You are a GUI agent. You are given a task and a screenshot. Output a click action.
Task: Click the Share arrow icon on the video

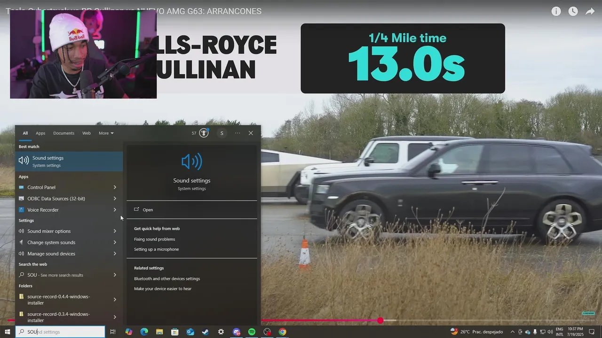590,11
